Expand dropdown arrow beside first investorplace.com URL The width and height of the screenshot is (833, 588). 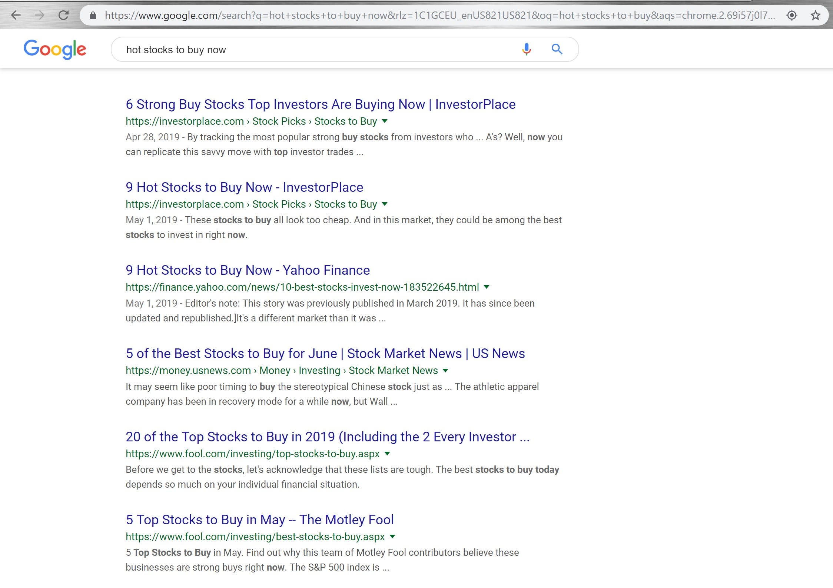point(385,121)
